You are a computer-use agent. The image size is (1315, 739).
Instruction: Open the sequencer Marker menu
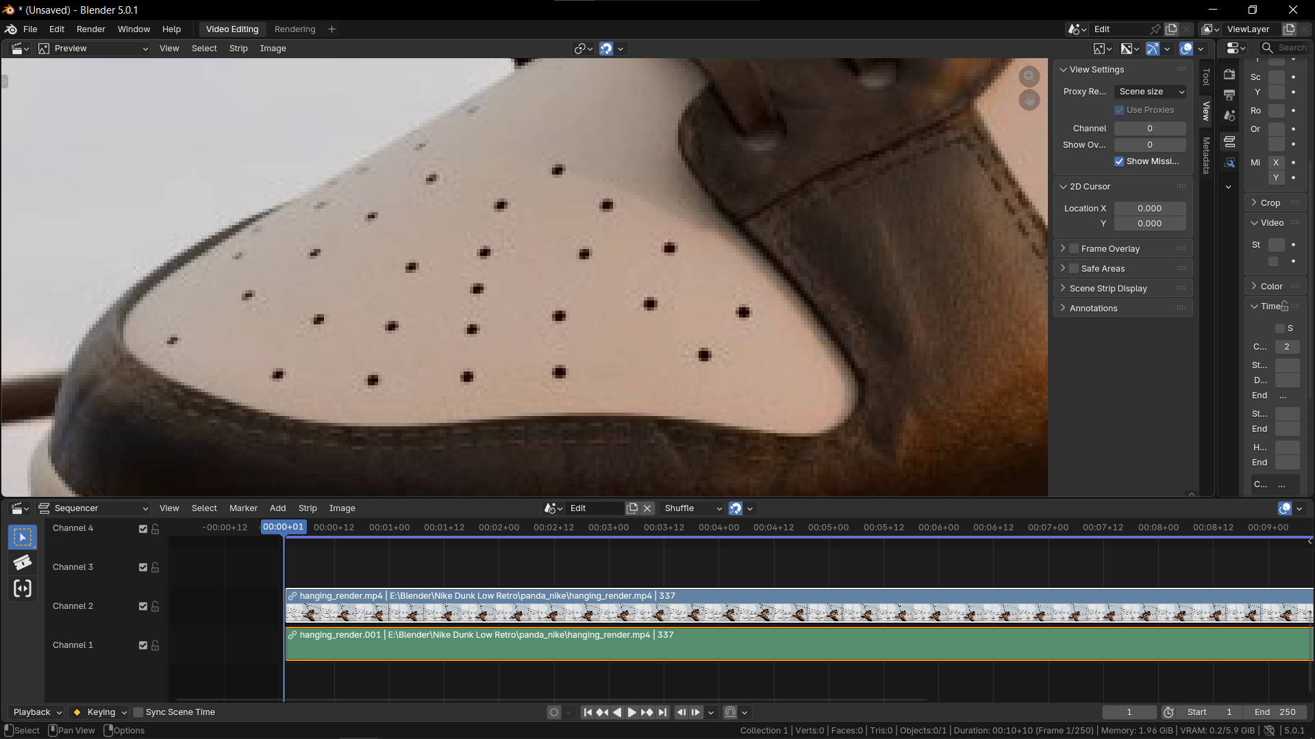243,508
